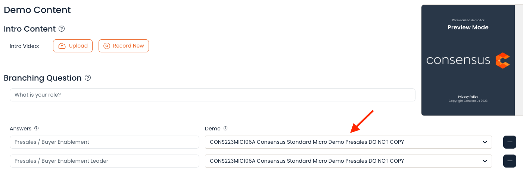Screen dimensions: 523x172
Task: Click the Copyright Consensus 2023 text
Action: (x=468, y=101)
